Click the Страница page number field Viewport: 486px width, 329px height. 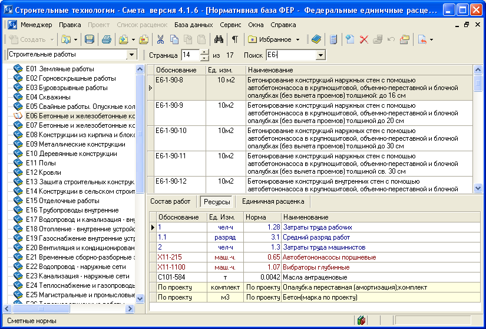pos(191,55)
